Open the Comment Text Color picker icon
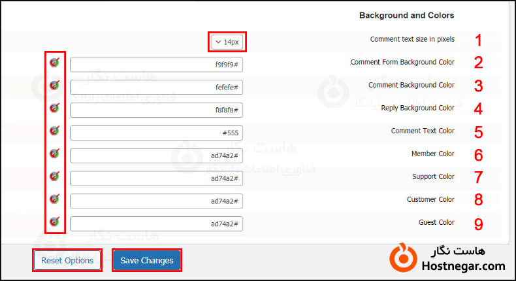Image resolution: width=516 pixels, height=281 pixels. coord(55,131)
